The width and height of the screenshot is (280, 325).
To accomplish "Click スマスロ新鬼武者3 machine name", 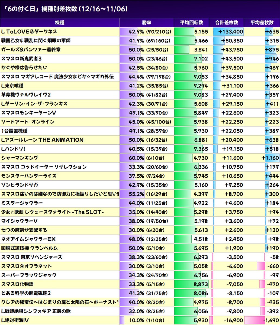I will (21, 59).
